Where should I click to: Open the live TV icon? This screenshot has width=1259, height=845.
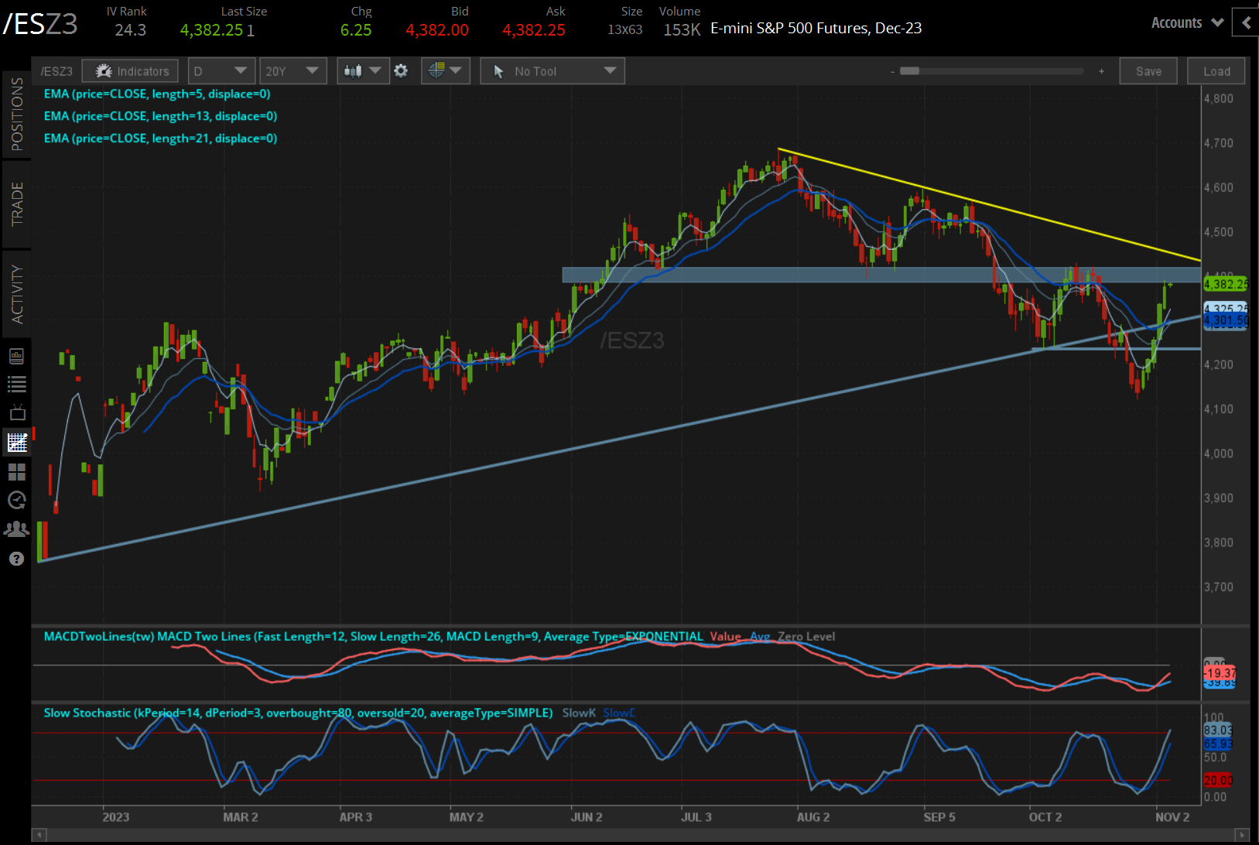tap(16, 412)
